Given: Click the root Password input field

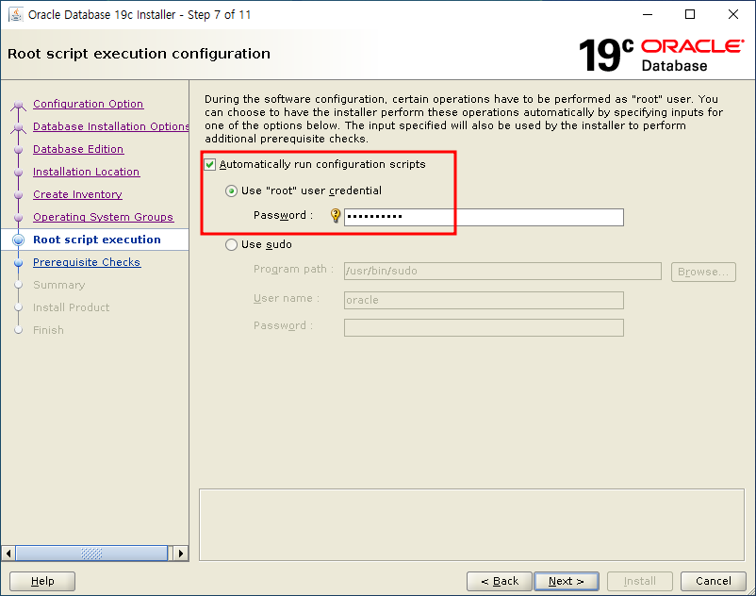Looking at the screenshot, I should (x=484, y=217).
